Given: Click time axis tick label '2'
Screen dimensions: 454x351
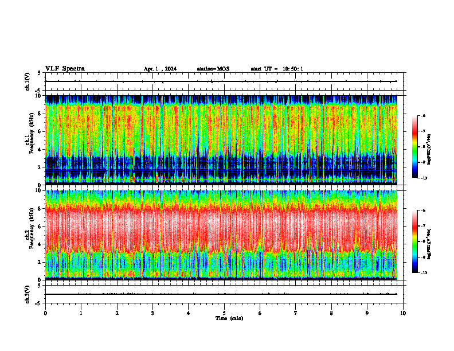Looking at the screenshot, I should coord(117,313).
